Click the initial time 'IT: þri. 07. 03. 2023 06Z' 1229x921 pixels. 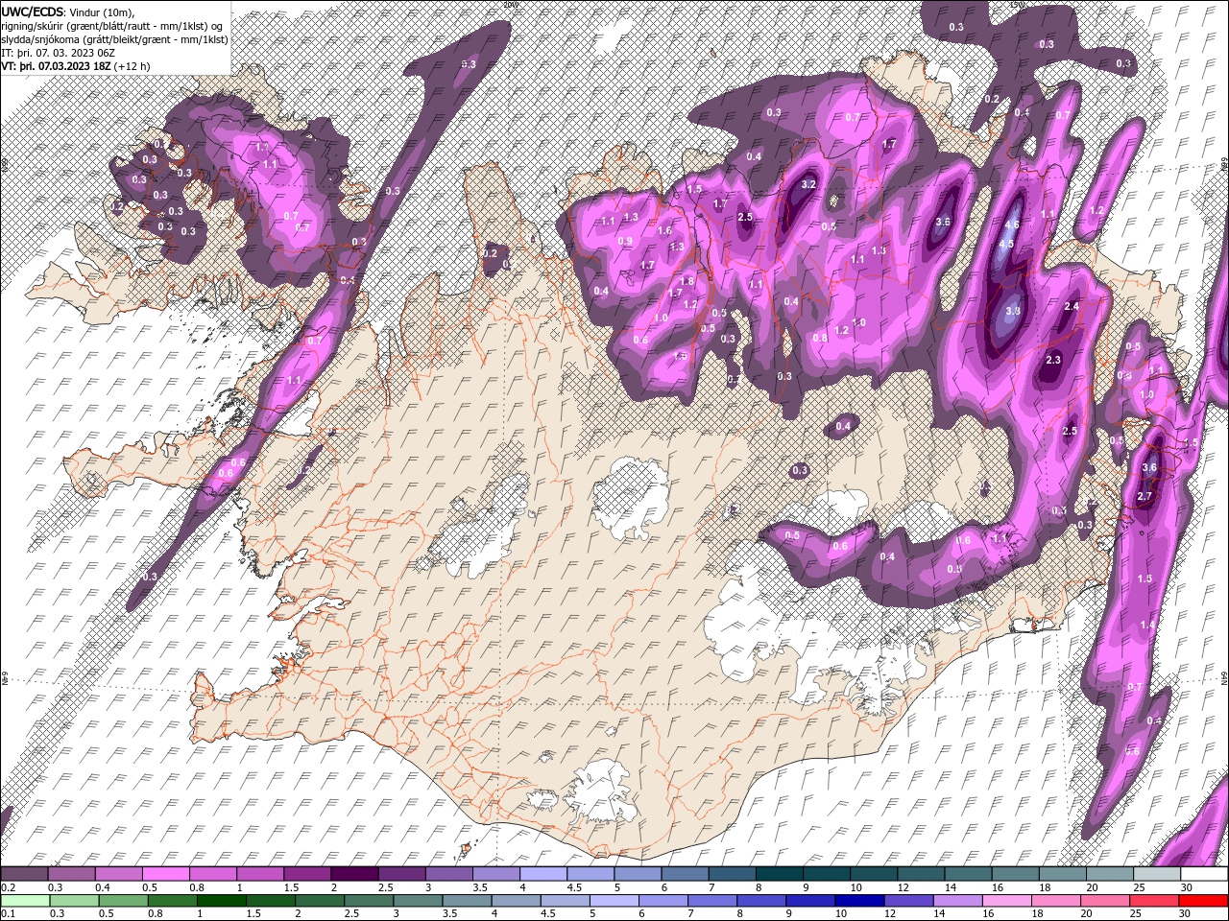click(56, 53)
